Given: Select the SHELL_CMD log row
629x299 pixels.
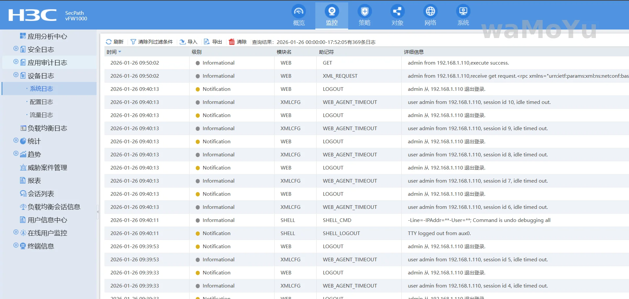Looking at the screenshot, I should point(337,220).
